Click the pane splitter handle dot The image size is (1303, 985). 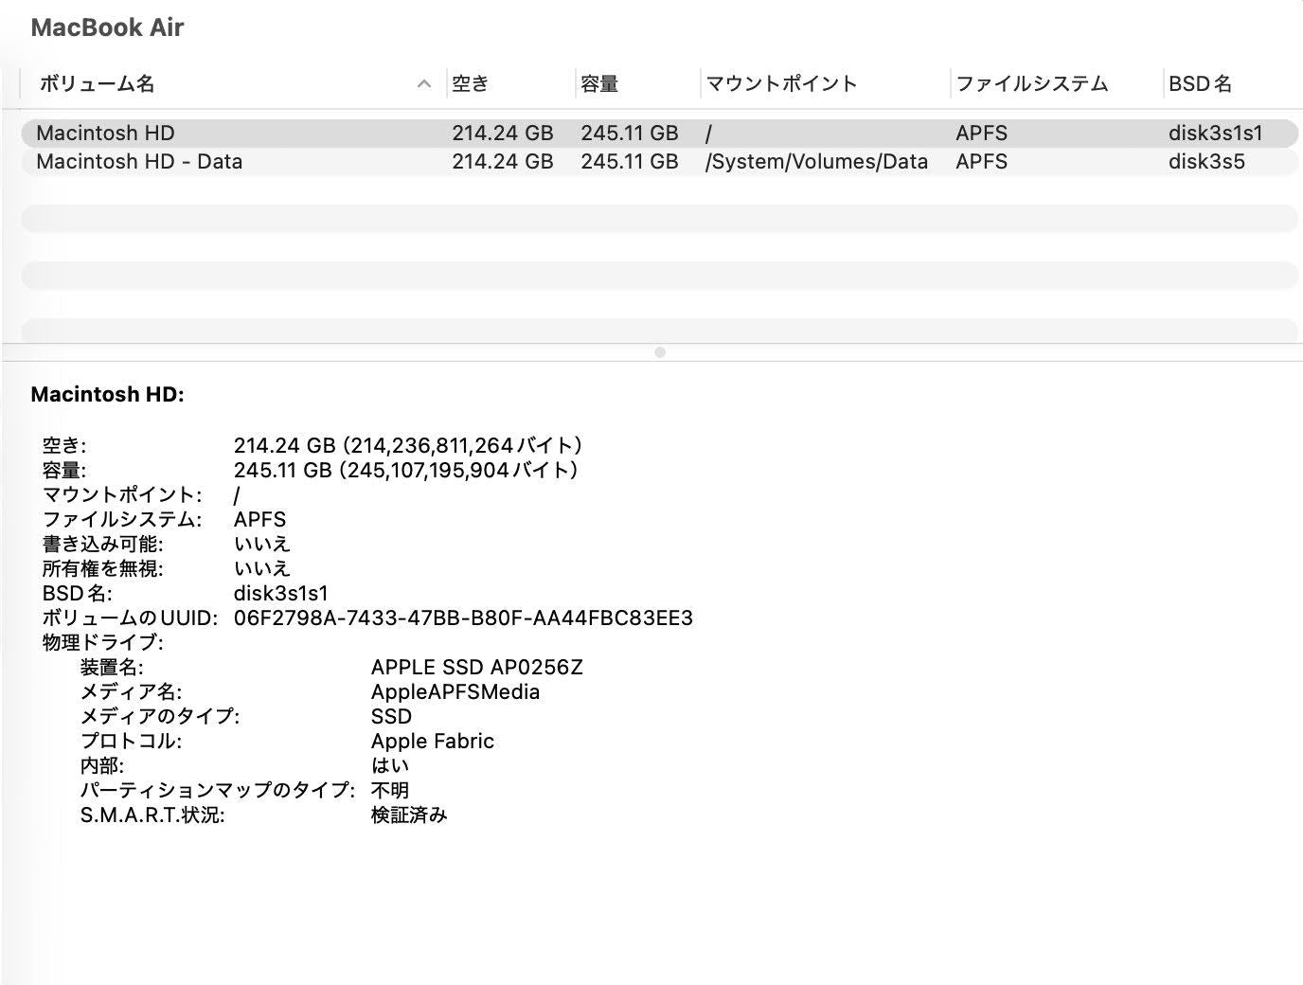(x=660, y=352)
